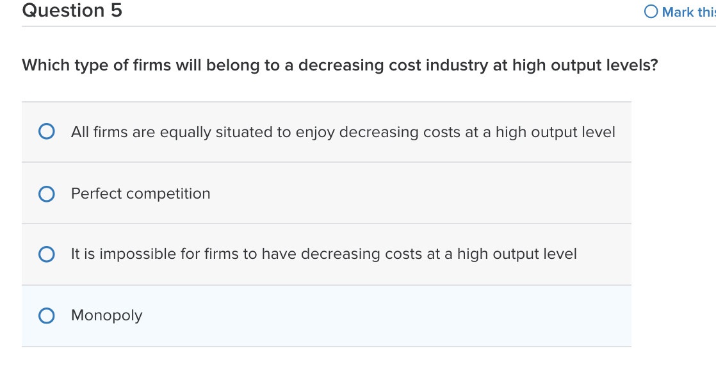Select the 'Perfect competition' radio button

[46, 193]
